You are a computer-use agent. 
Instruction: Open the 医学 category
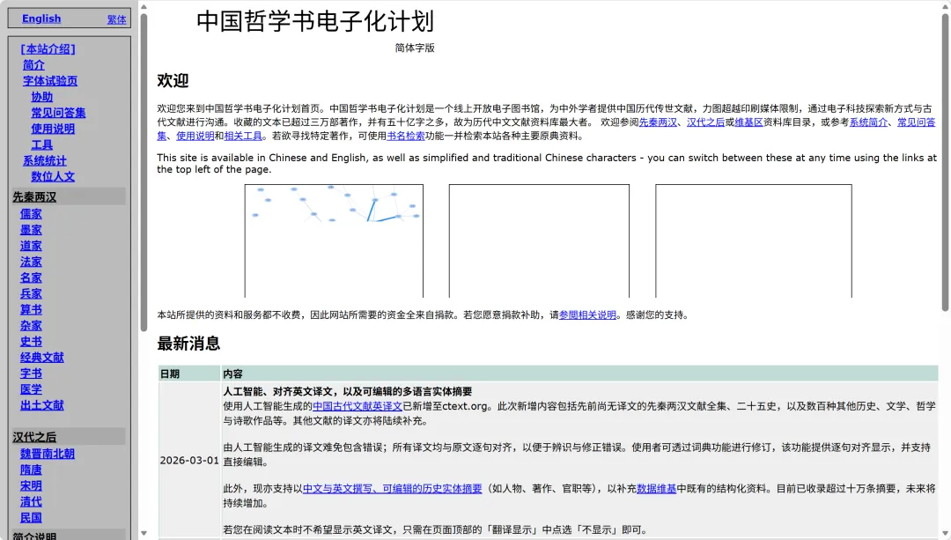click(31, 389)
